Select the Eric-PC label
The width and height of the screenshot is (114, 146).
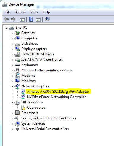pyautogui.click(x=21, y=28)
